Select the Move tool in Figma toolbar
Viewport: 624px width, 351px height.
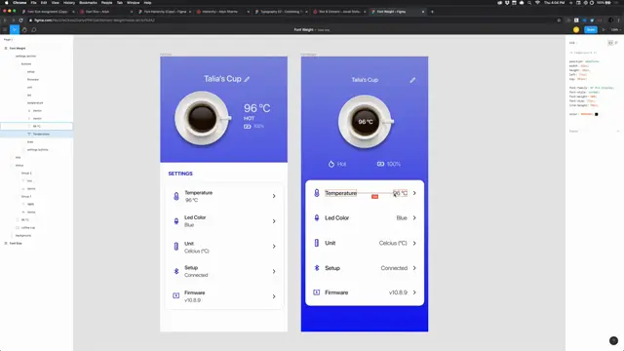(15, 29)
